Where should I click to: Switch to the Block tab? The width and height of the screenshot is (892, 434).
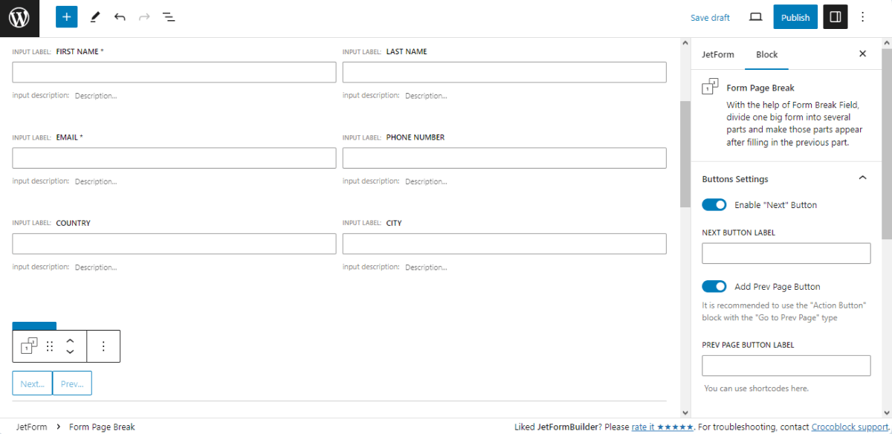coord(766,54)
